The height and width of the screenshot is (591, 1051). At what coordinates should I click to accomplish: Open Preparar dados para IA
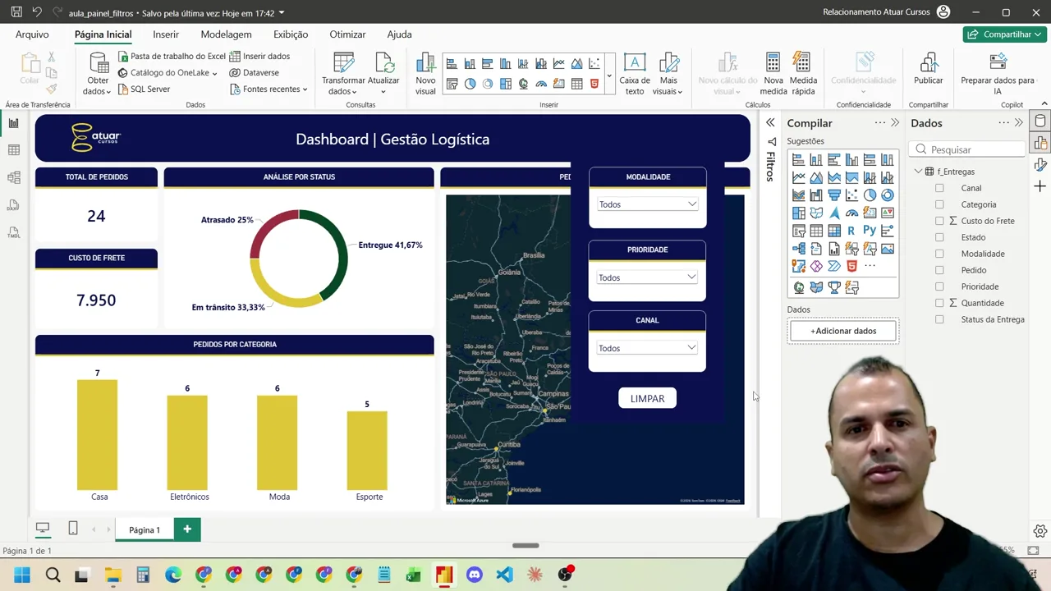(x=998, y=74)
